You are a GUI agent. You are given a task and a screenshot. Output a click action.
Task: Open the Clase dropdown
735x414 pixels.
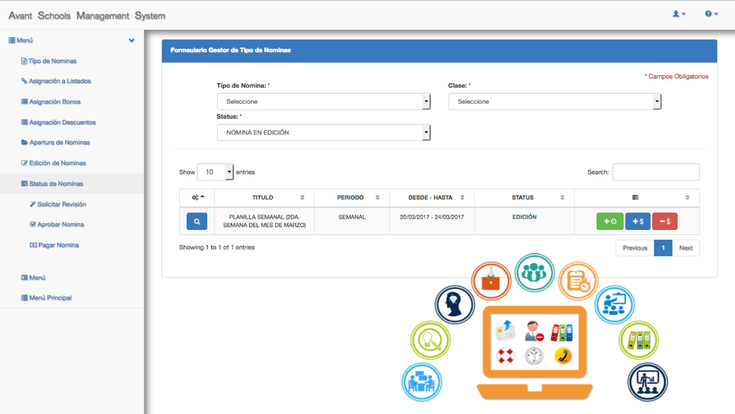click(x=555, y=102)
